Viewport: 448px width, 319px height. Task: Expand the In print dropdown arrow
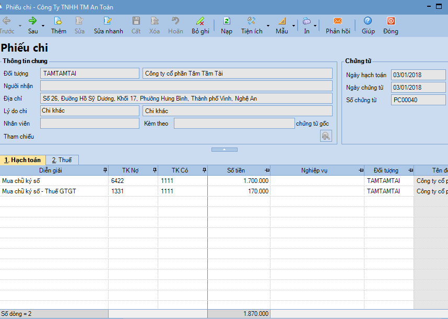[x=315, y=26]
